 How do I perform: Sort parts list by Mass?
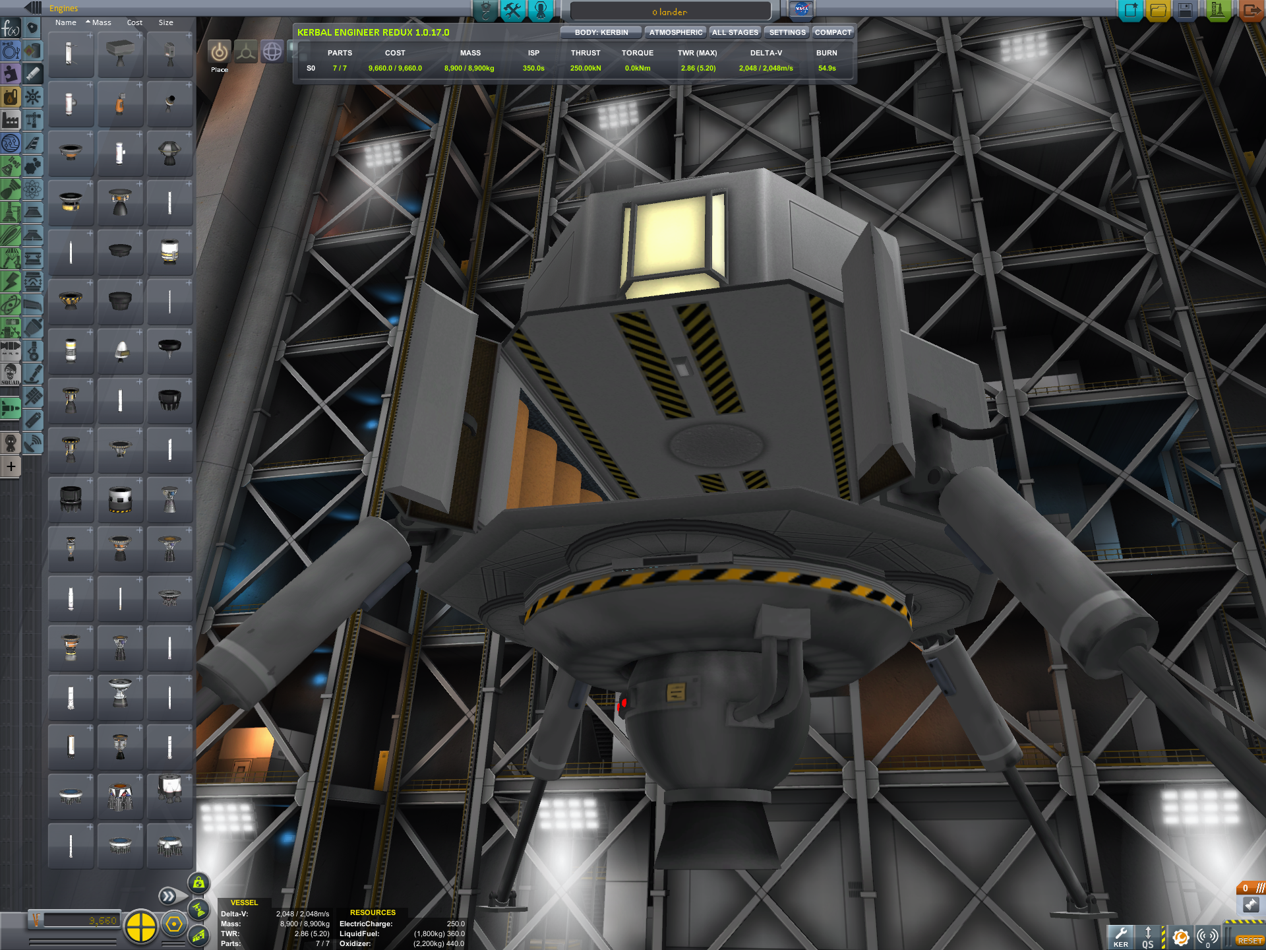(101, 22)
